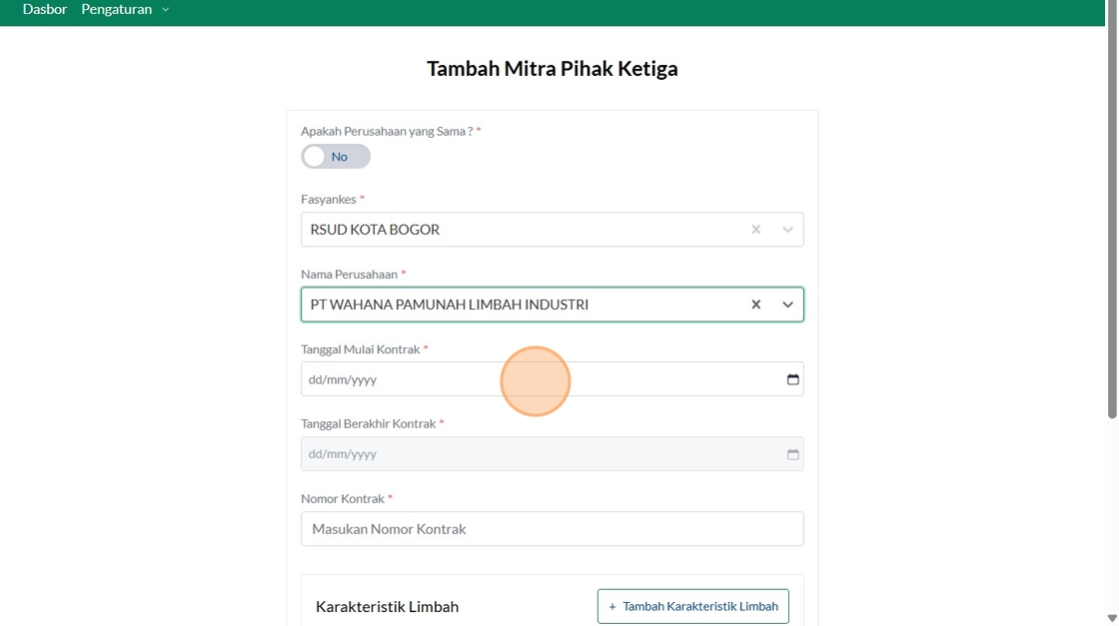Click the plus icon in Tambah Karakteristik Limbah
This screenshot has height=626, width=1119.
pos(612,607)
